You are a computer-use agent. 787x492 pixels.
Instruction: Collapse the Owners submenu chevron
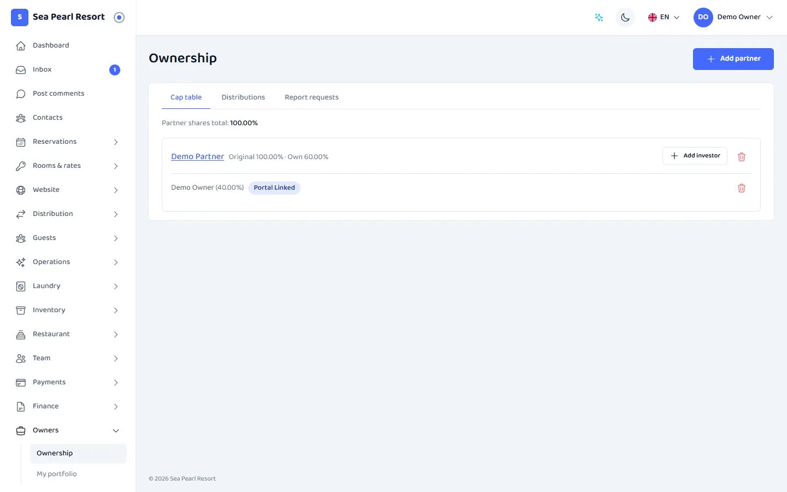[x=116, y=431]
